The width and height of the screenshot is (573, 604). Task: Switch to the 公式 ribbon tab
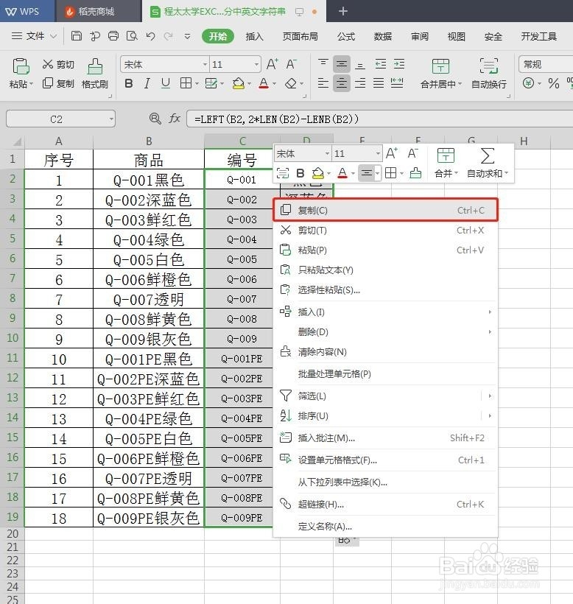click(346, 37)
